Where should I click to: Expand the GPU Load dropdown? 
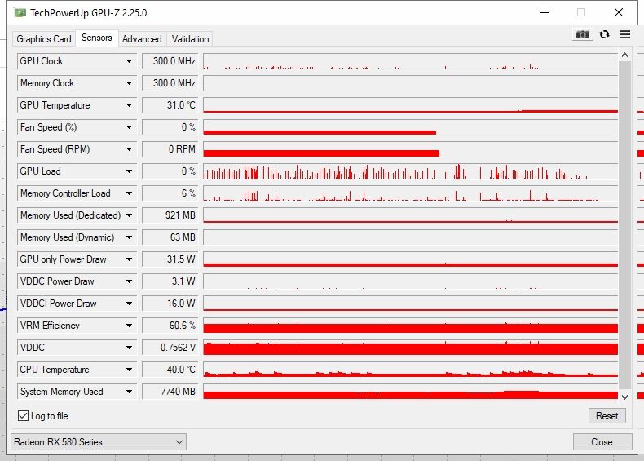coord(129,171)
